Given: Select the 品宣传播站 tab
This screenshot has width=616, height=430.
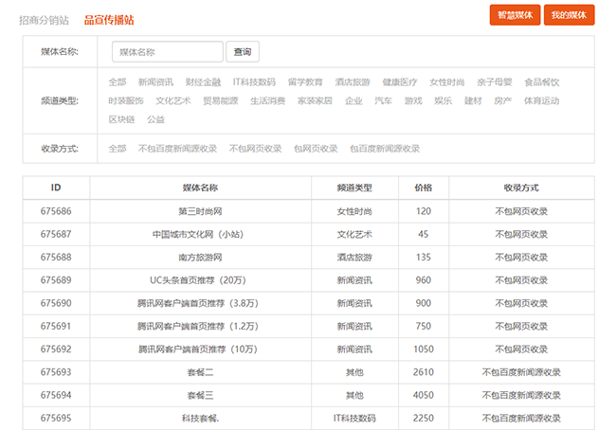Looking at the screenshot, I should tap(109, 20).
